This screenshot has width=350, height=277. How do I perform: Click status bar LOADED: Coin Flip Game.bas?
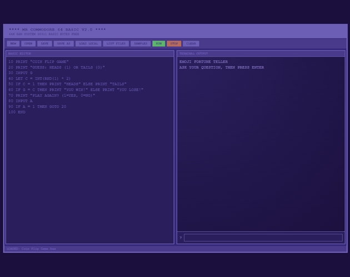[31, 249]
